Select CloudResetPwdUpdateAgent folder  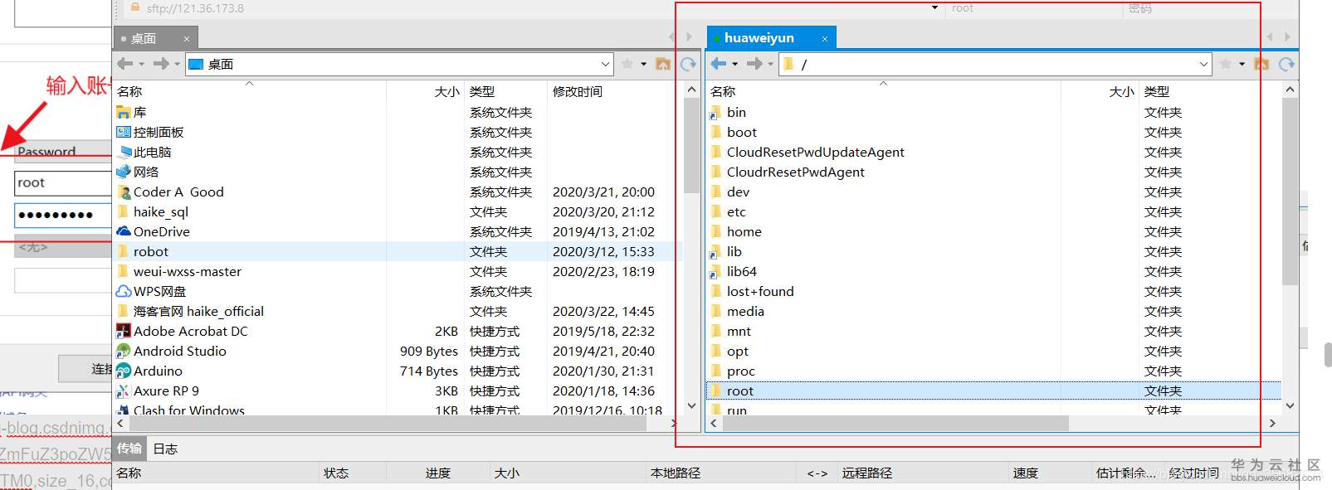click(807, 152)
